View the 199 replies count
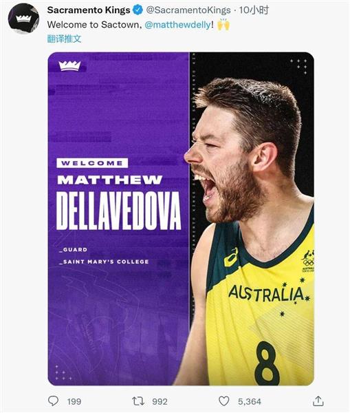 point(74,402)
